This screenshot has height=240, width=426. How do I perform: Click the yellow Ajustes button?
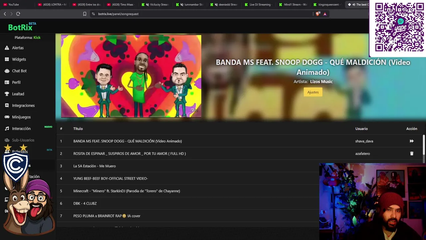[313, 92]
